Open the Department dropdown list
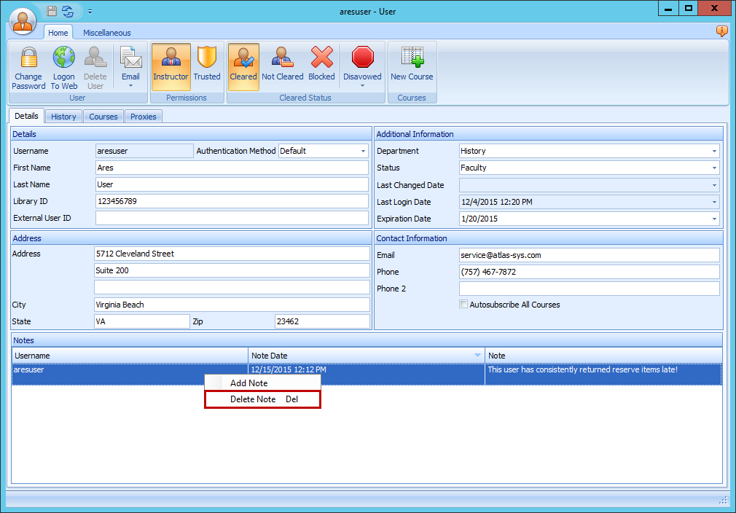 [x=714, y=152]
